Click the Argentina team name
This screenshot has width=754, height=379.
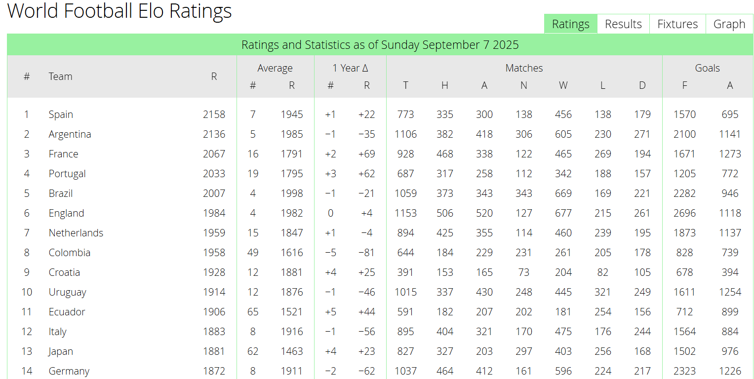click(70, 134)
